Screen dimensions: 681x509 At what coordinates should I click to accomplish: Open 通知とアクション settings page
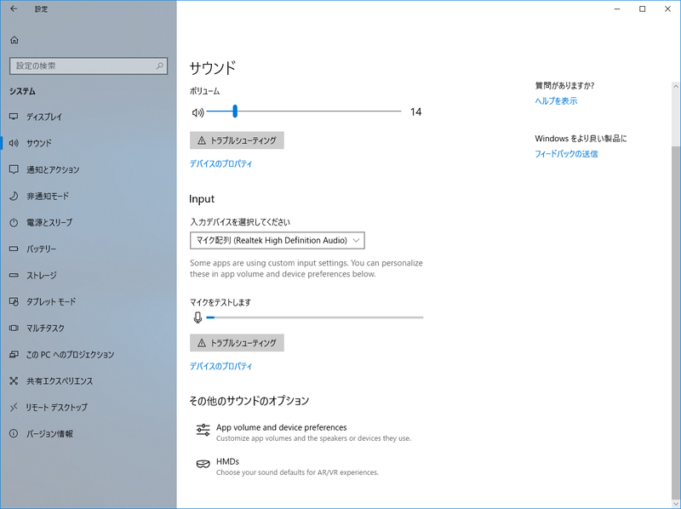[89, 169]
